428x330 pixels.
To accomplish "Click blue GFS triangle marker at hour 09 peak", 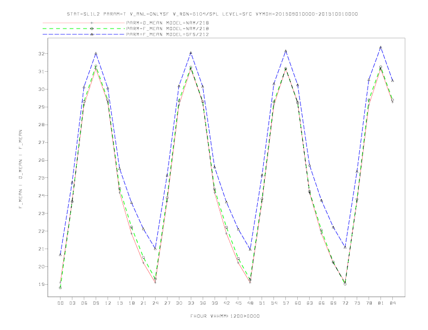I will coord(96,53).
